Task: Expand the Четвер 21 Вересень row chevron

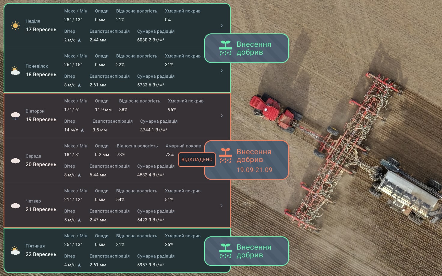Action: tap(222, 206)
